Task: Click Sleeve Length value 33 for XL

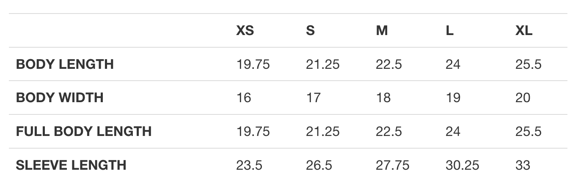Action: click(x=523, y=165)
